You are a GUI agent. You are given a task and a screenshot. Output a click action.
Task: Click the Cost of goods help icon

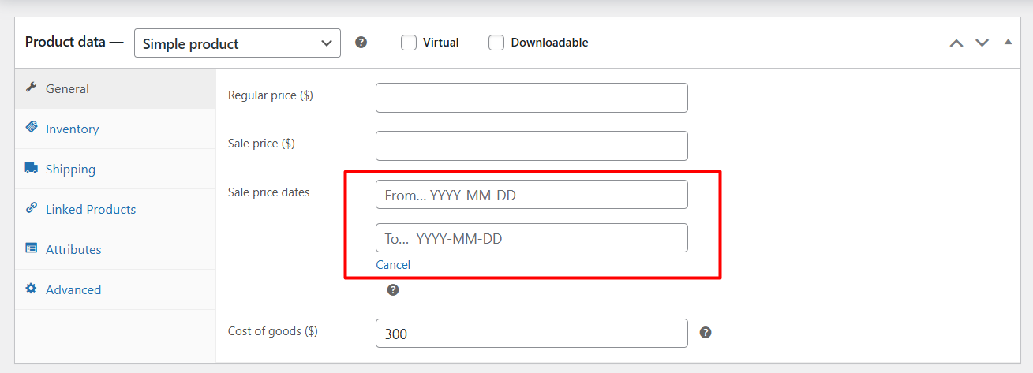(x=706, y=333)
